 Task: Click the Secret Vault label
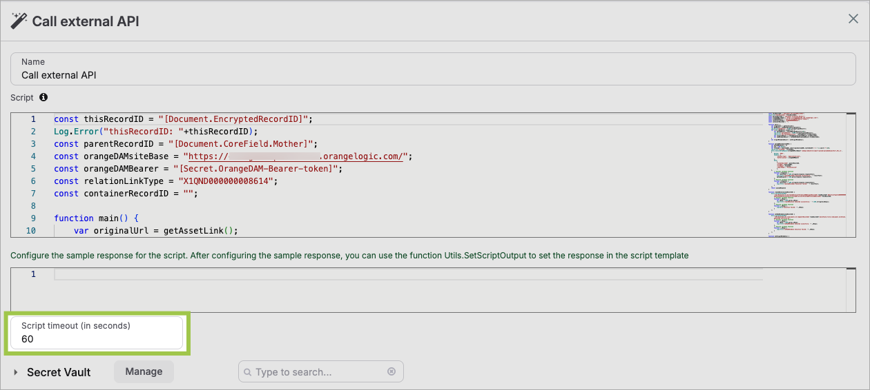coord(59,372)
